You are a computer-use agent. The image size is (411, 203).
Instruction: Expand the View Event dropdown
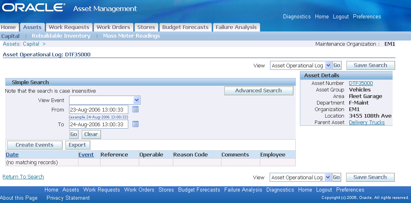(x=137, y=100)
